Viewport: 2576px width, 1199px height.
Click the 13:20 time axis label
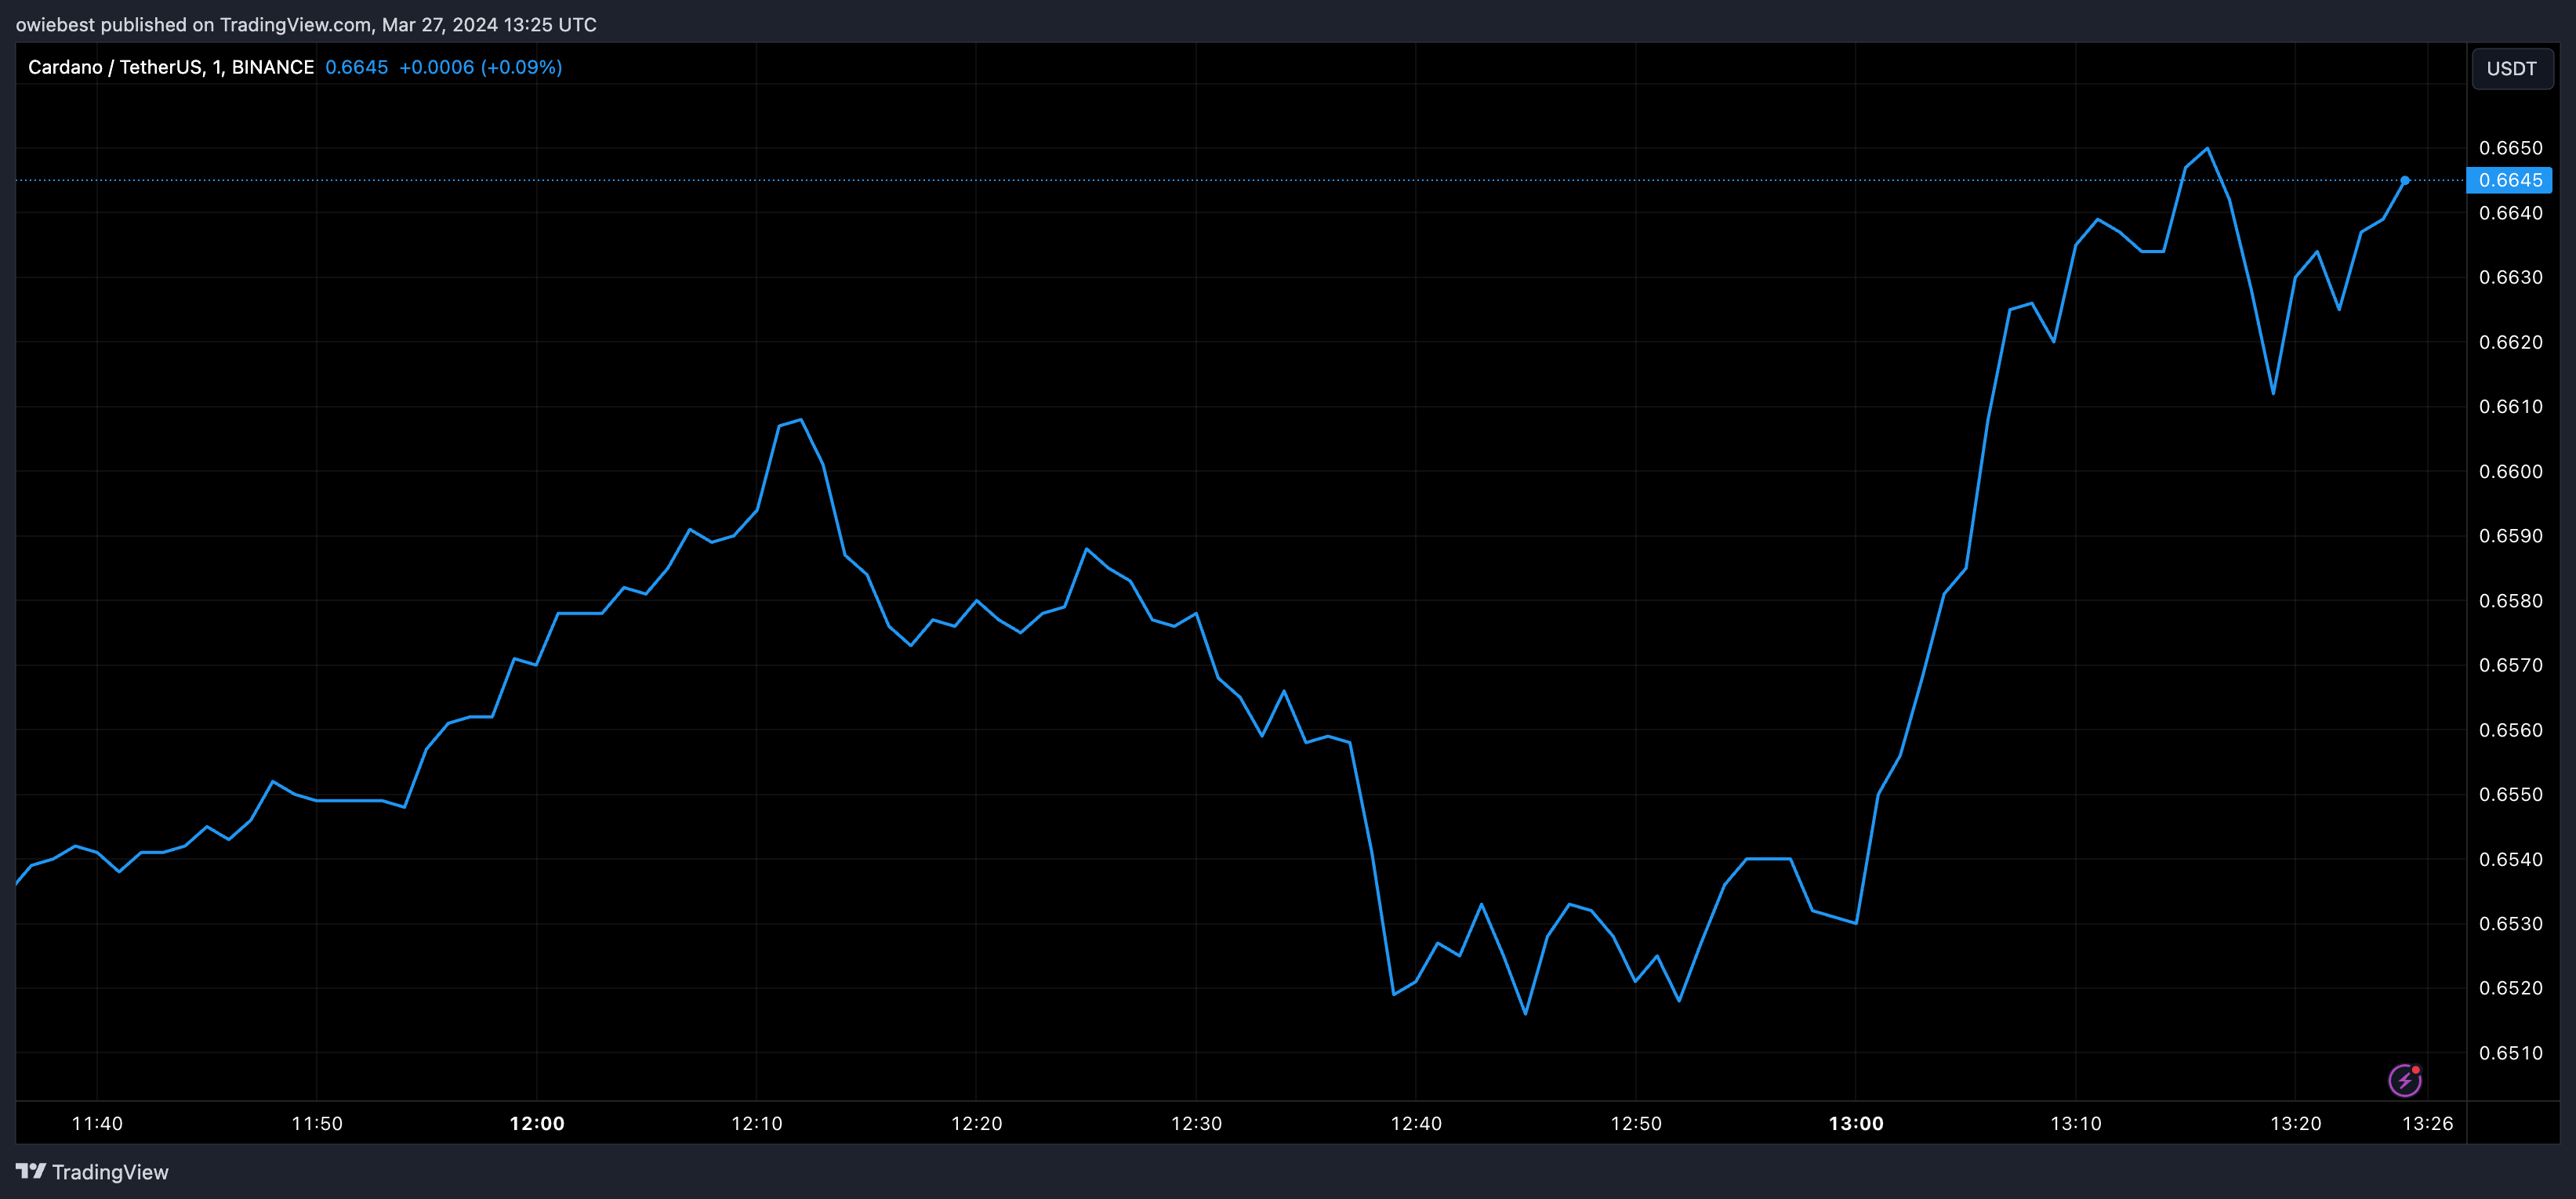(2296, 1123)
